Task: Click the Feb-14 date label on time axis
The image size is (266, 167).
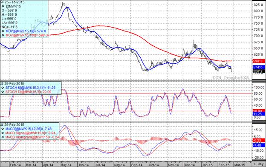Action: click(x=15, y=165)
